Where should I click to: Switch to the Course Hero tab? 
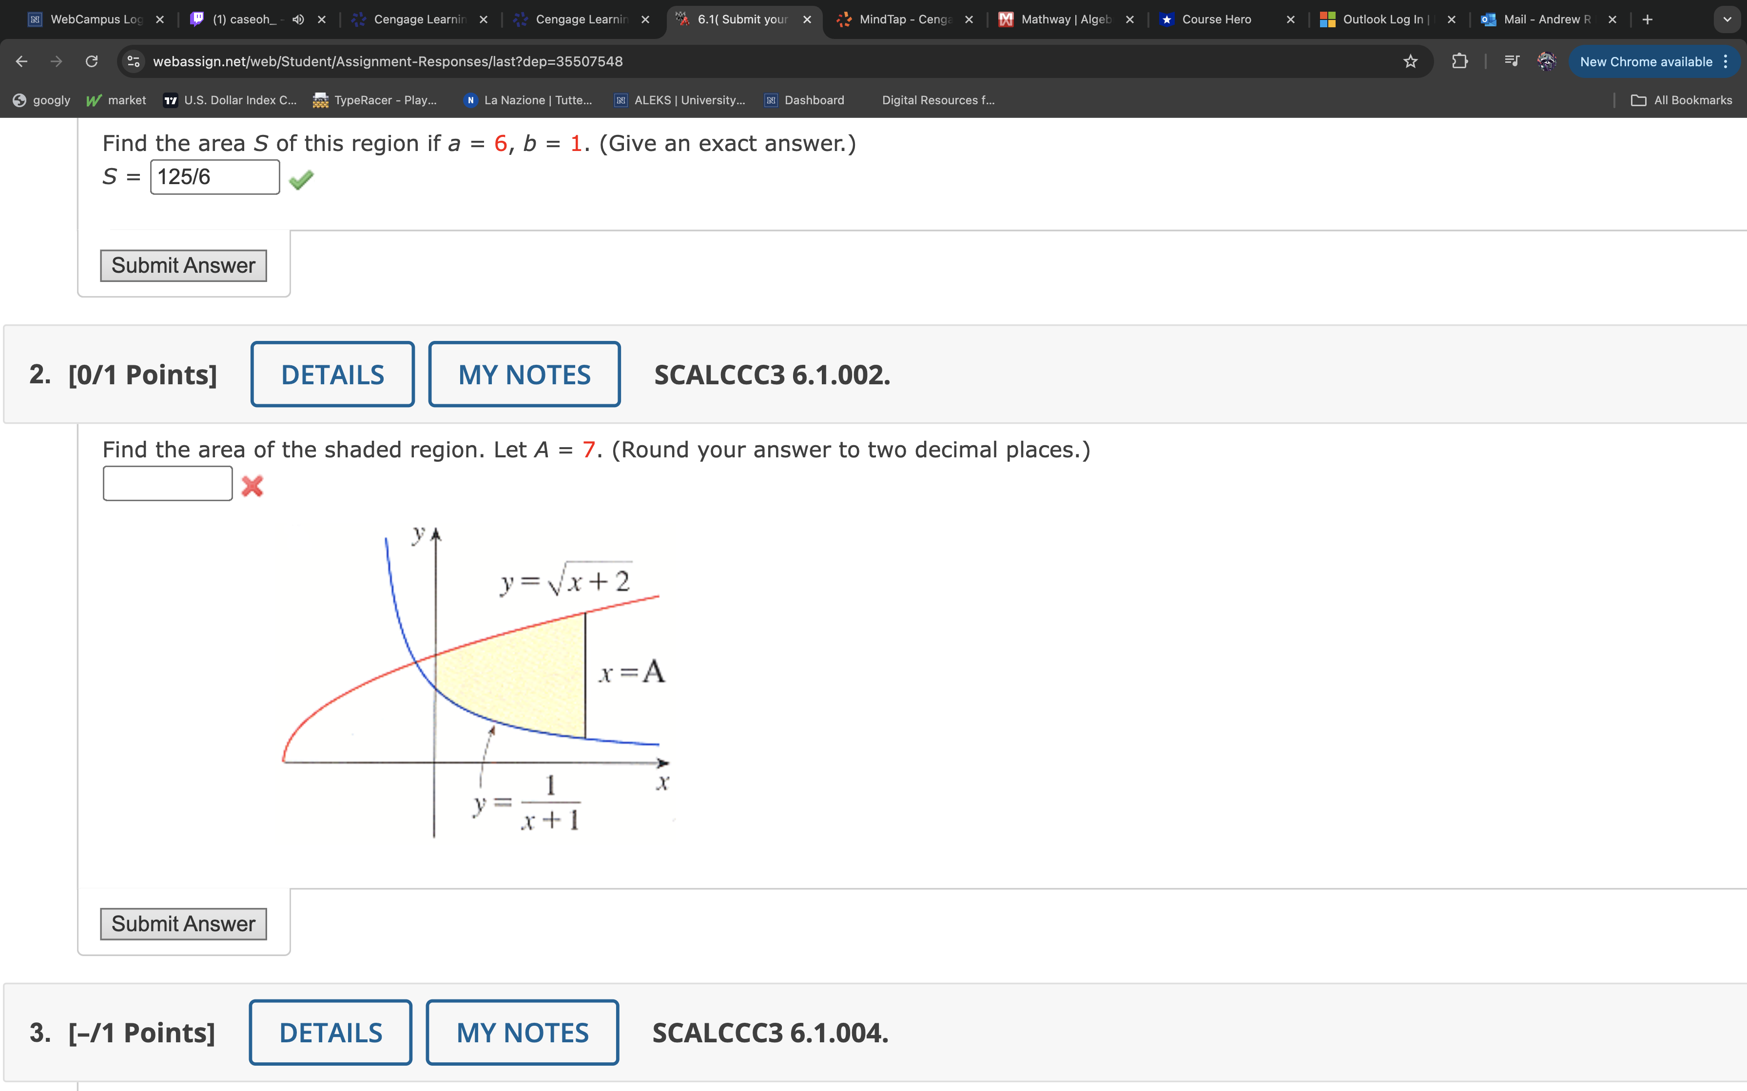pos(1216,19)
